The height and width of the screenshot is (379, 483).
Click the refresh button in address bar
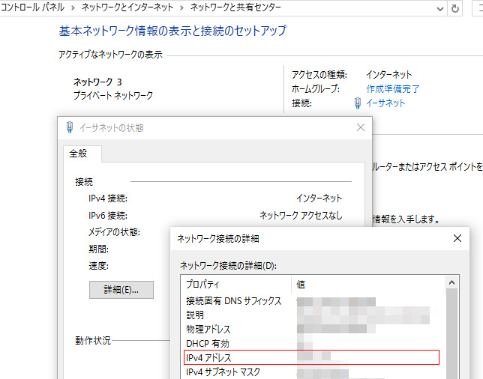pyautogui.click(x=455, y=8)
